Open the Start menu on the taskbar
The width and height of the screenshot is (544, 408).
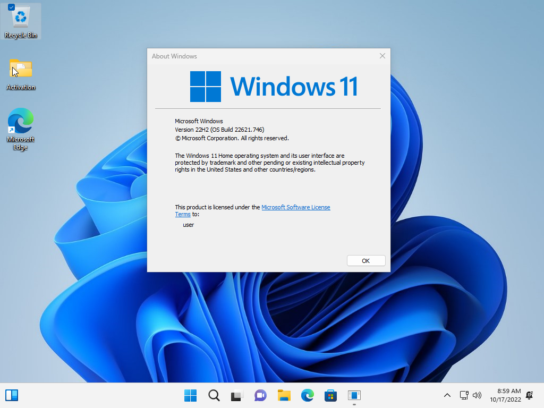[190, 395]
